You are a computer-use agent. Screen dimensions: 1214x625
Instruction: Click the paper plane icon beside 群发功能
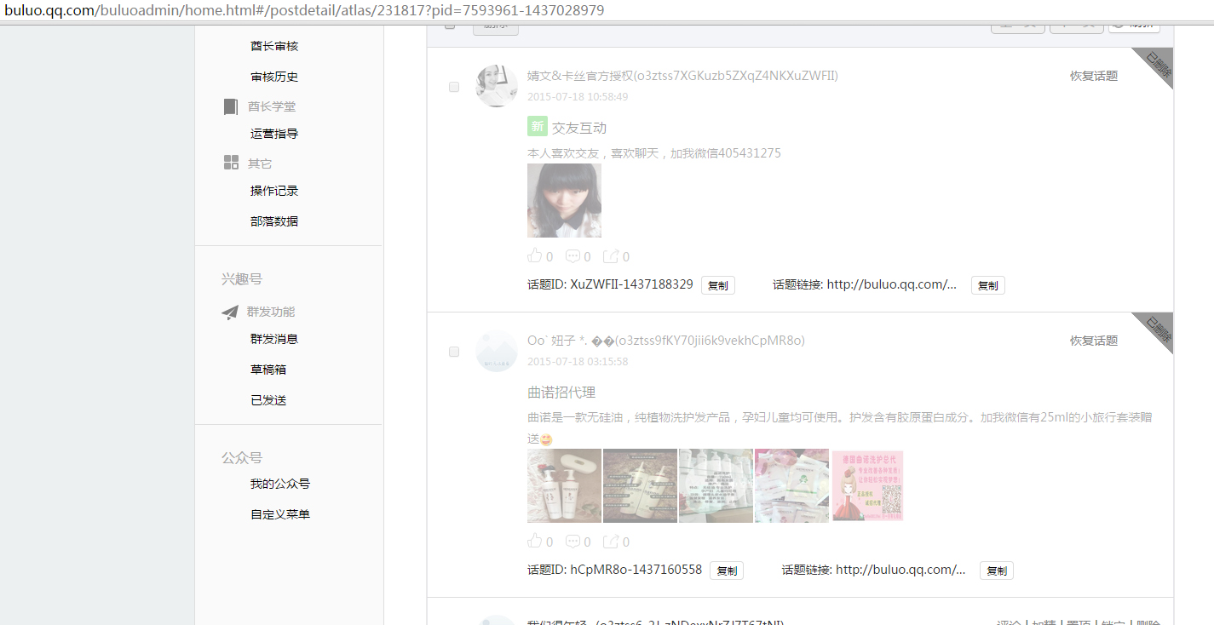coord(230,312)
